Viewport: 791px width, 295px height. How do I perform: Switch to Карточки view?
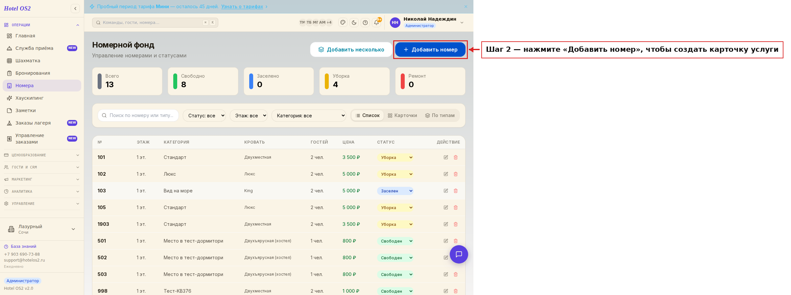click(x=402, y=115)
